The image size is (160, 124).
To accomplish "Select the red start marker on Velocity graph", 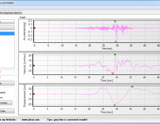I will coord(34,66).
